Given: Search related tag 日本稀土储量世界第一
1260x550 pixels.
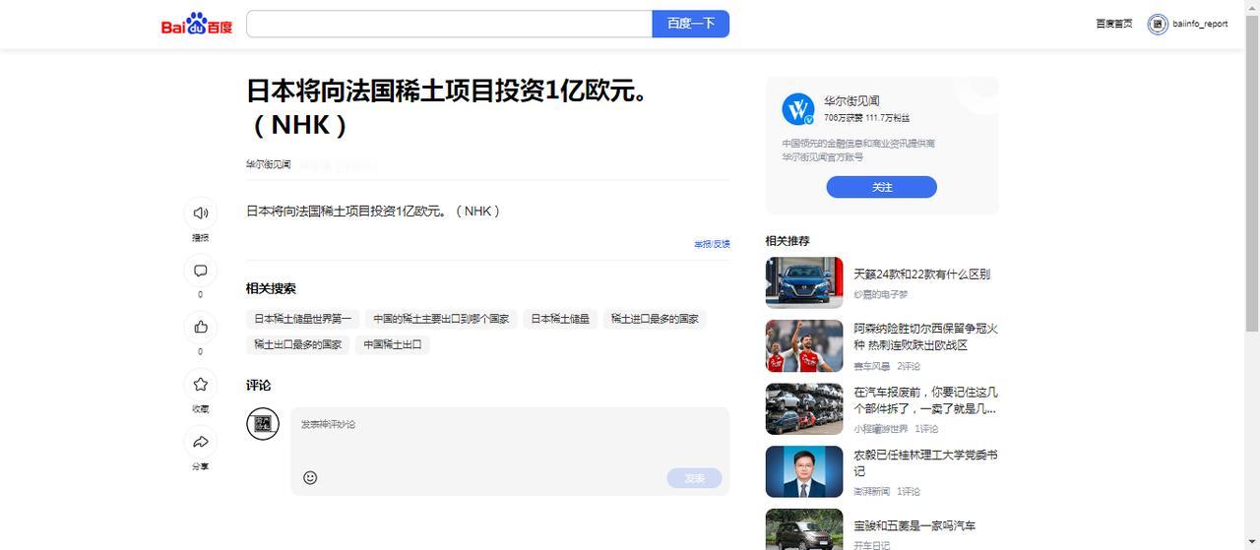Looking at the screenshot, I should pyautogui.click(x=302, y=319).
